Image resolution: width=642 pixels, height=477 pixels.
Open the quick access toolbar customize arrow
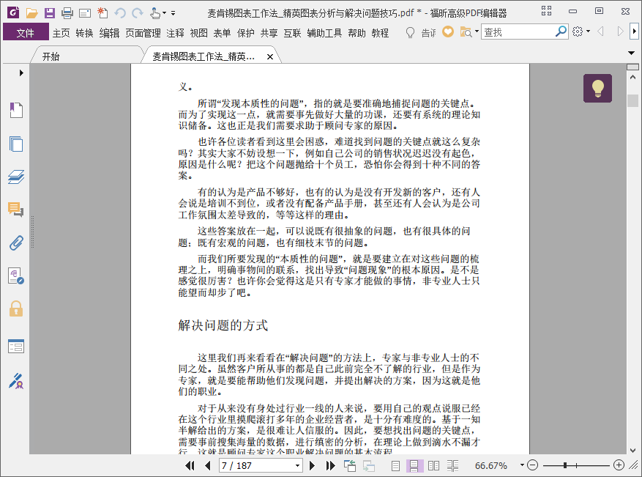point(173,13)
